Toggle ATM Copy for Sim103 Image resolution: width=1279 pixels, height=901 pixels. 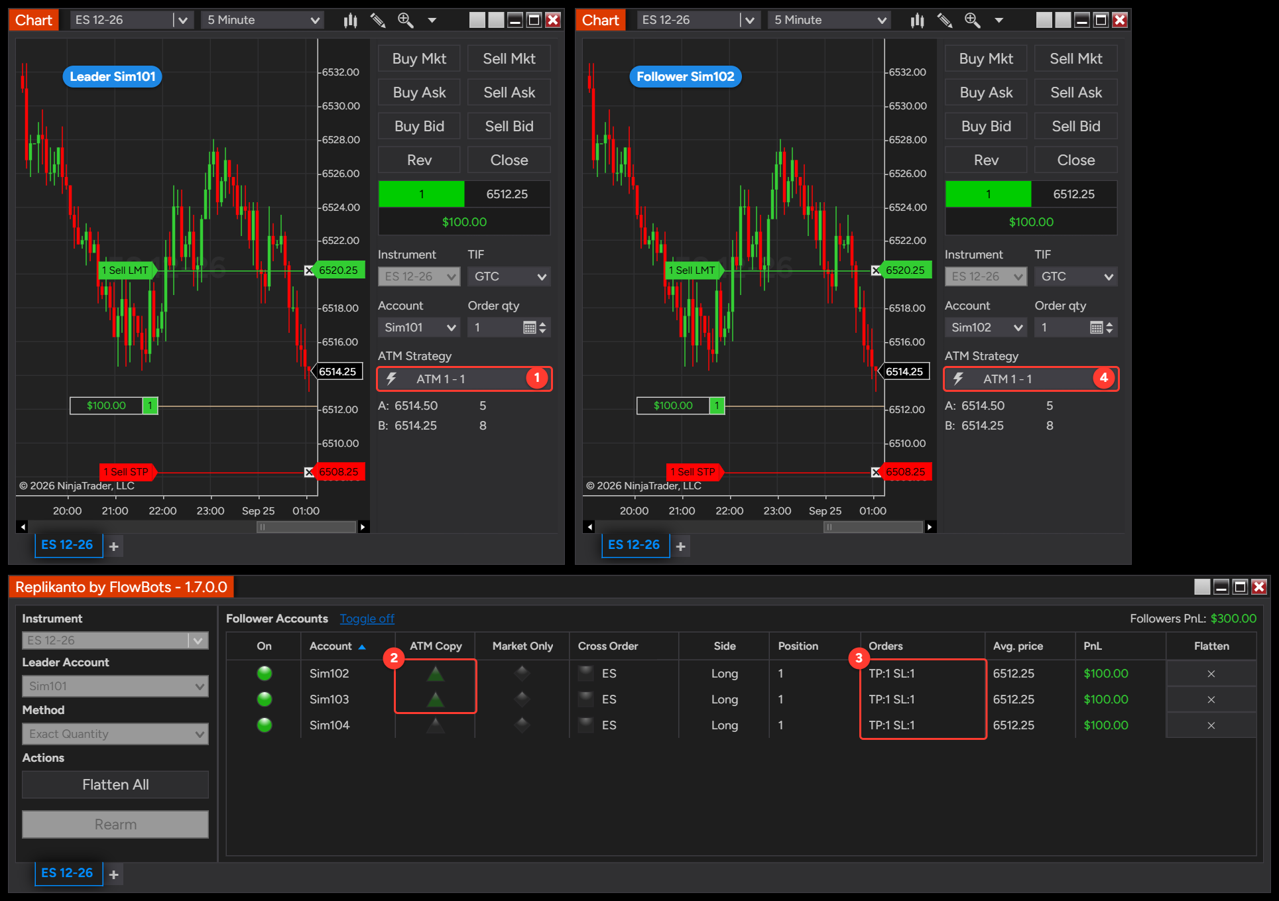point(436,699)
